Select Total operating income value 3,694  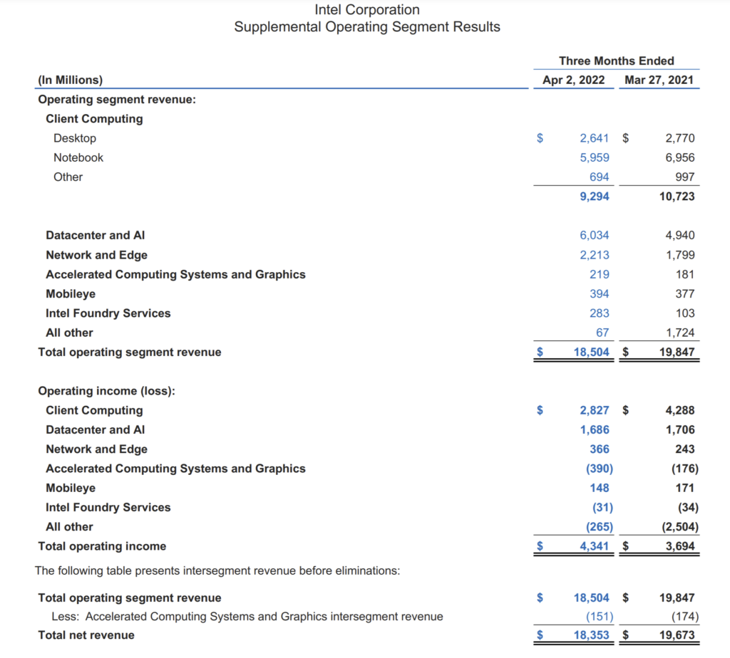[679, 546]
